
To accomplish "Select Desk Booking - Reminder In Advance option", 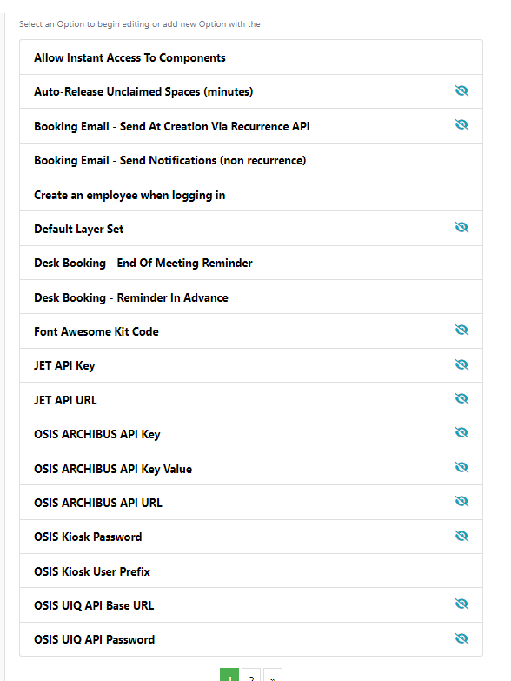I will click(251, 297).
